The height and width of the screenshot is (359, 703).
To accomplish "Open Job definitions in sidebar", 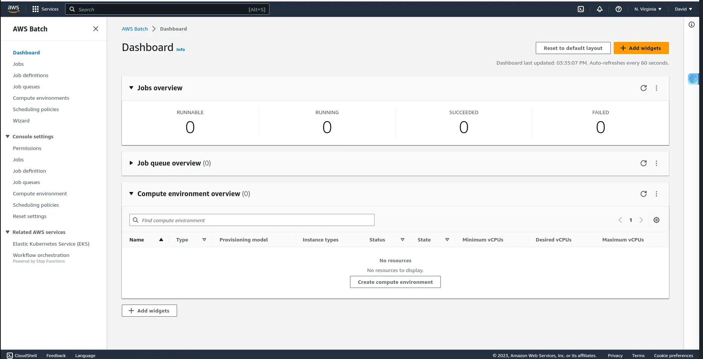I will (x=31, y=75).
